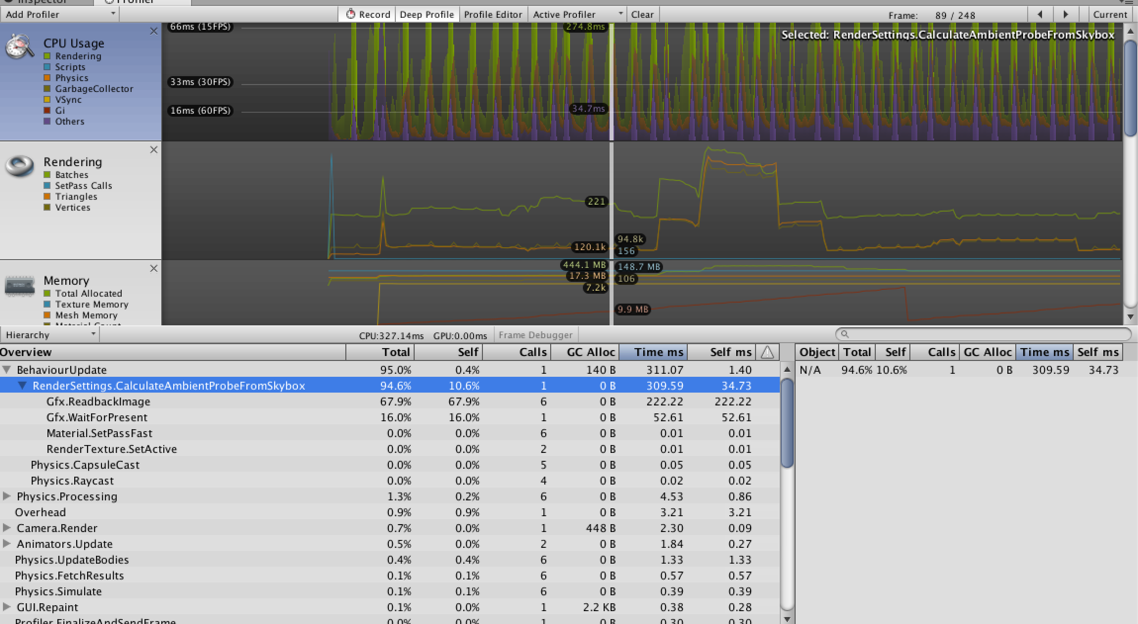Toggle the Record button
The width and height of the screenshot is (1138, 624).
pyautogui.click(x=368, y=14)
